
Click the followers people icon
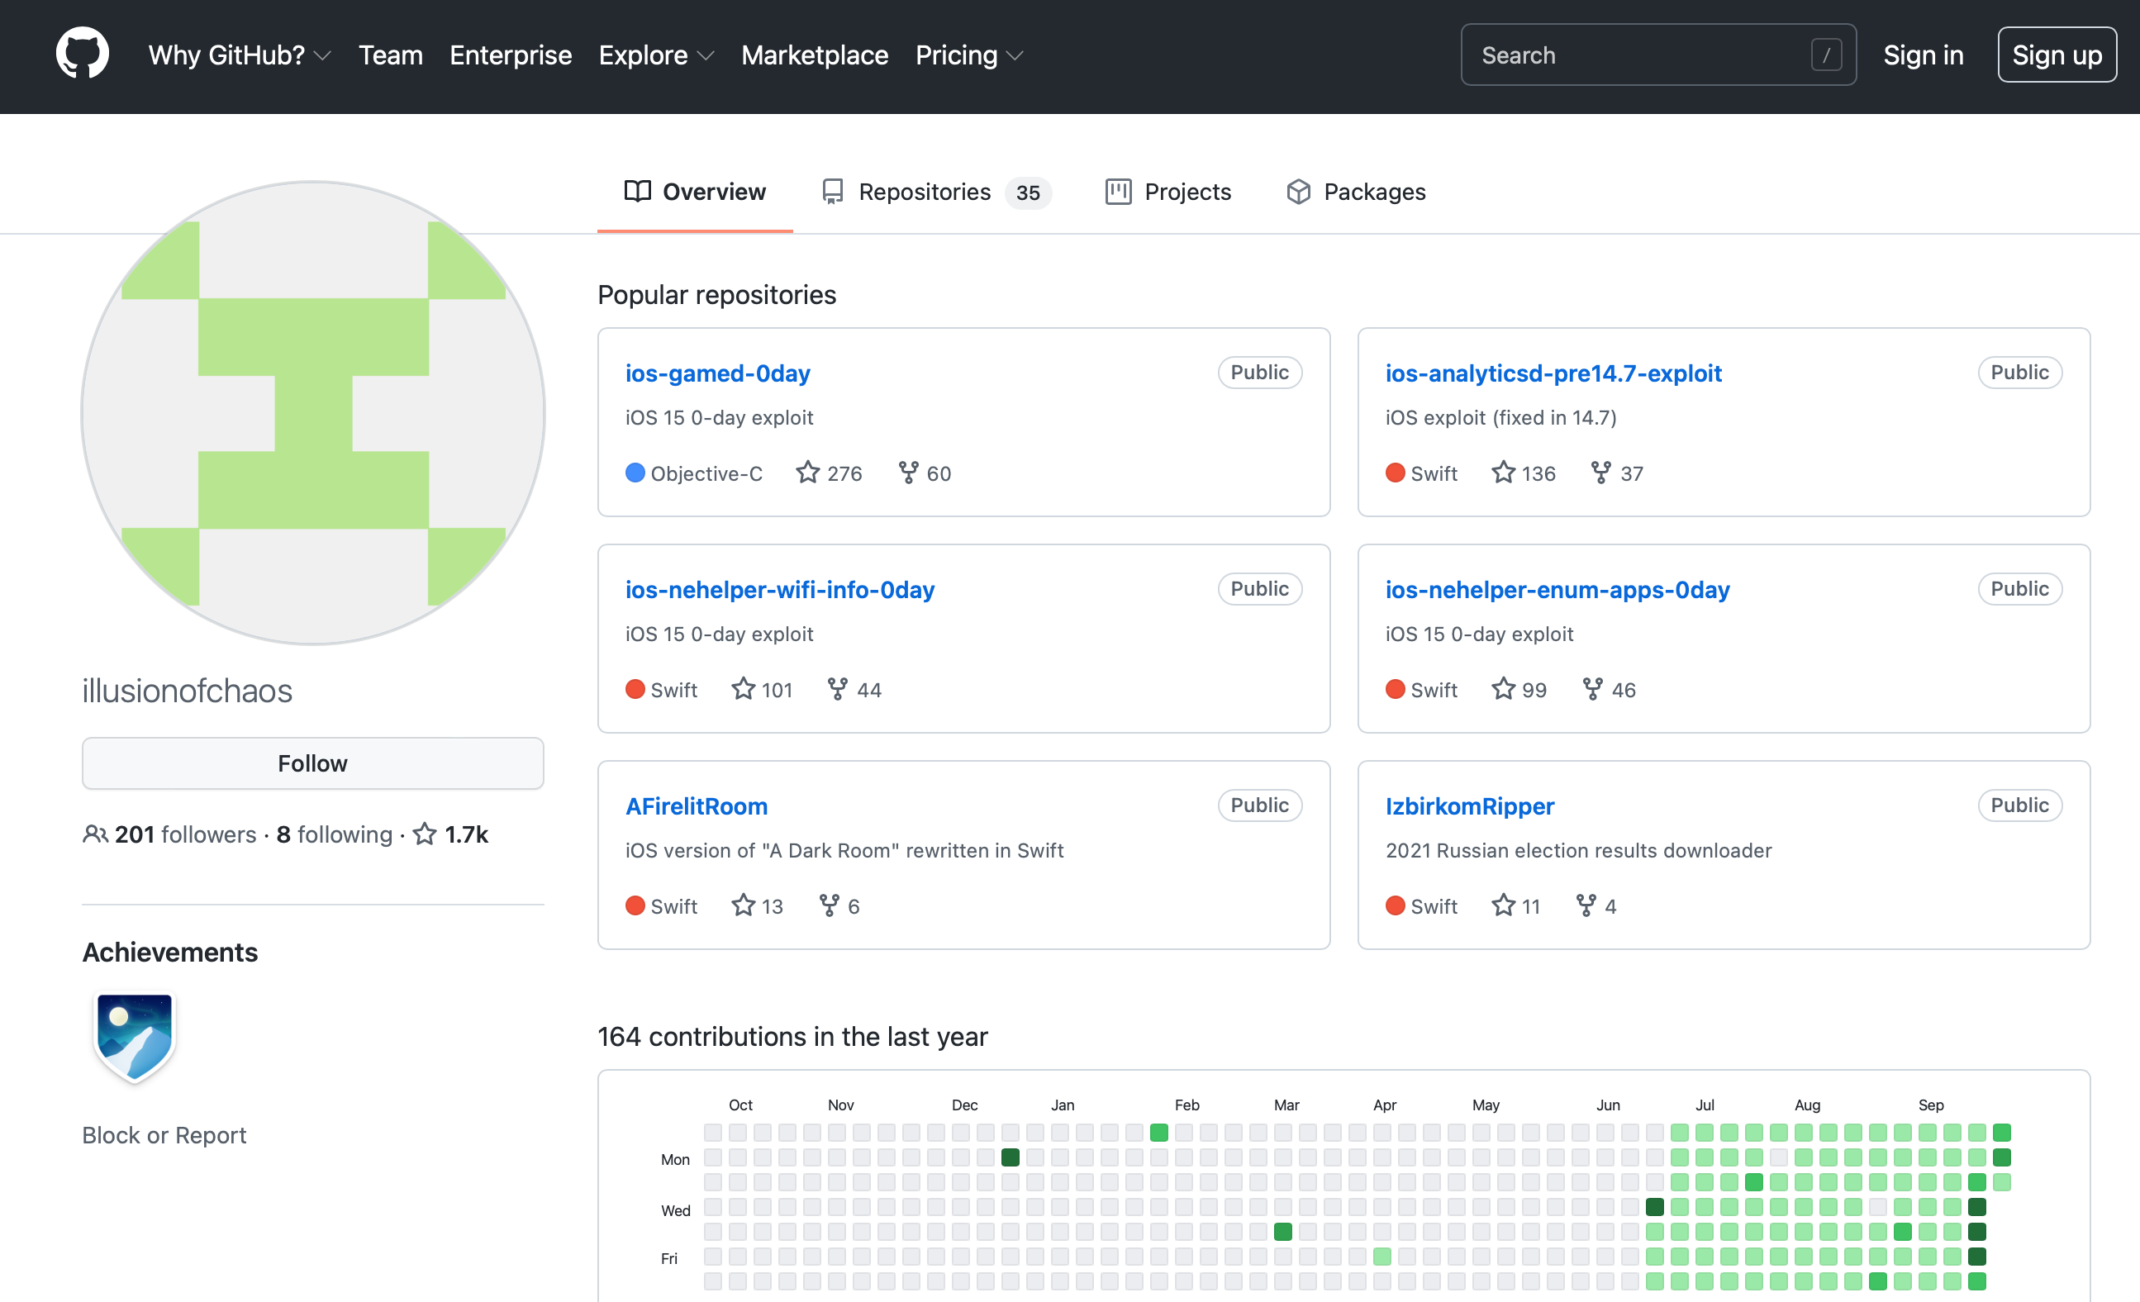click(x=95, y=834)
